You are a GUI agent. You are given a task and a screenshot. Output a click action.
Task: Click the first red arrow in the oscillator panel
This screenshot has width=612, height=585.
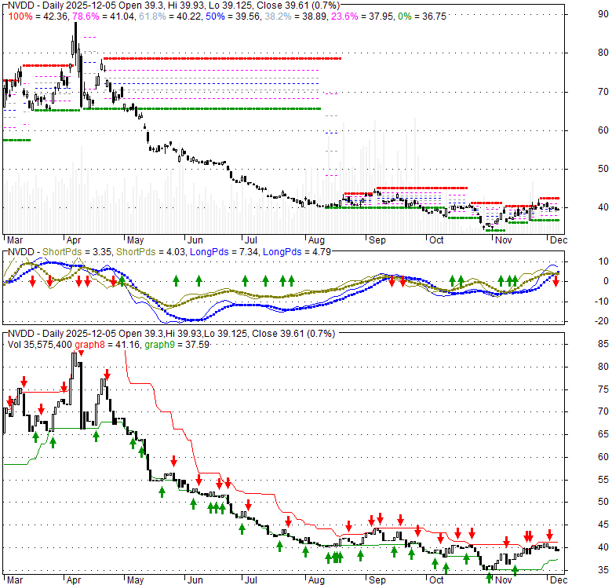coord(32,280)
